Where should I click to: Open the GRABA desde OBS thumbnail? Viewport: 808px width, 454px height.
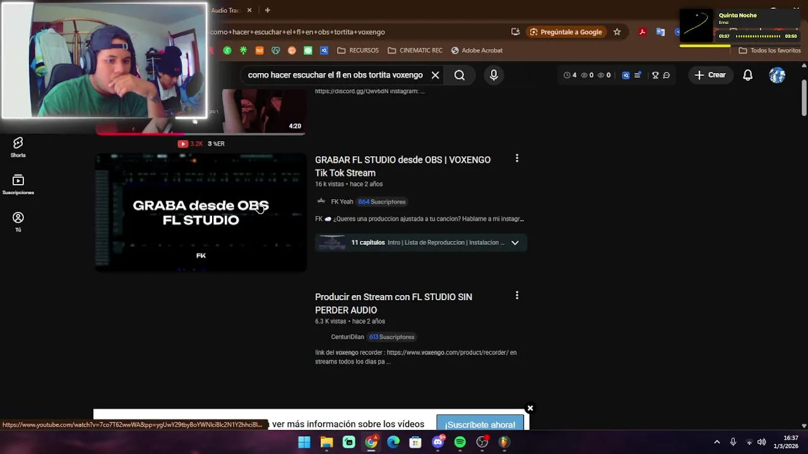(x=201, y=213)
